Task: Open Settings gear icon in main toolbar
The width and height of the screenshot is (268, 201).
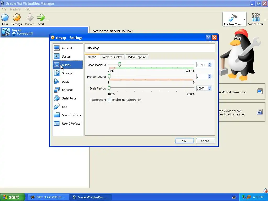Action: point(16,18)
